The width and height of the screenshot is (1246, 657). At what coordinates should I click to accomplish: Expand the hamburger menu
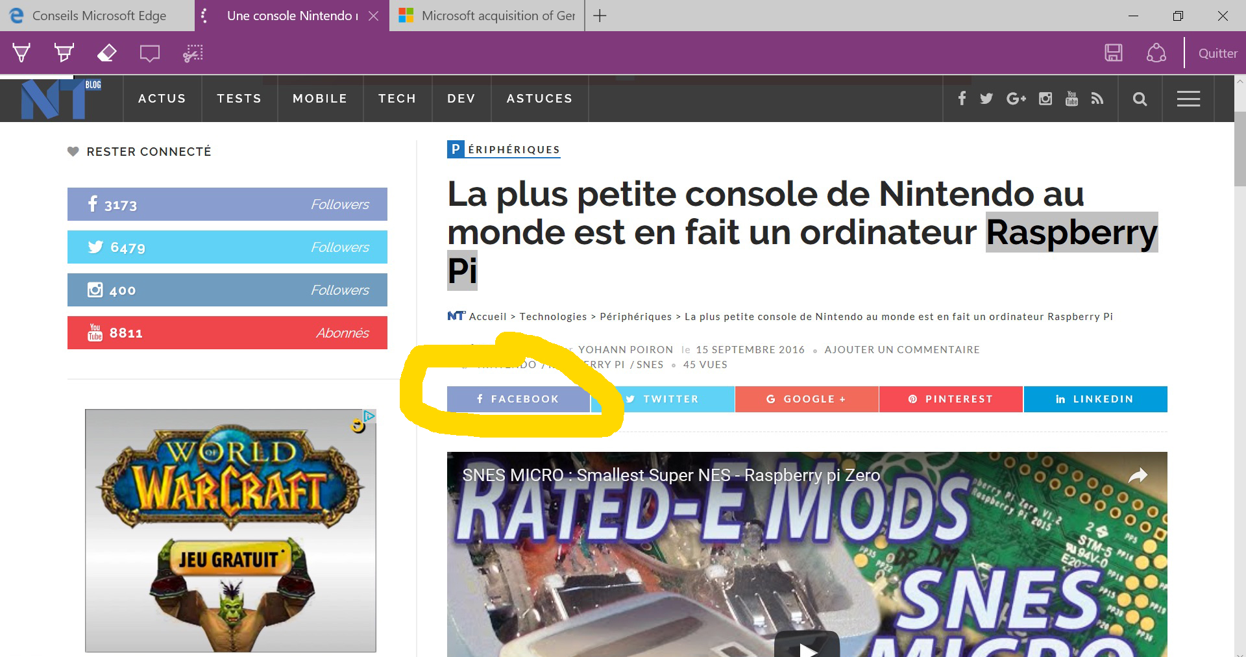[x=1188, y=99]
